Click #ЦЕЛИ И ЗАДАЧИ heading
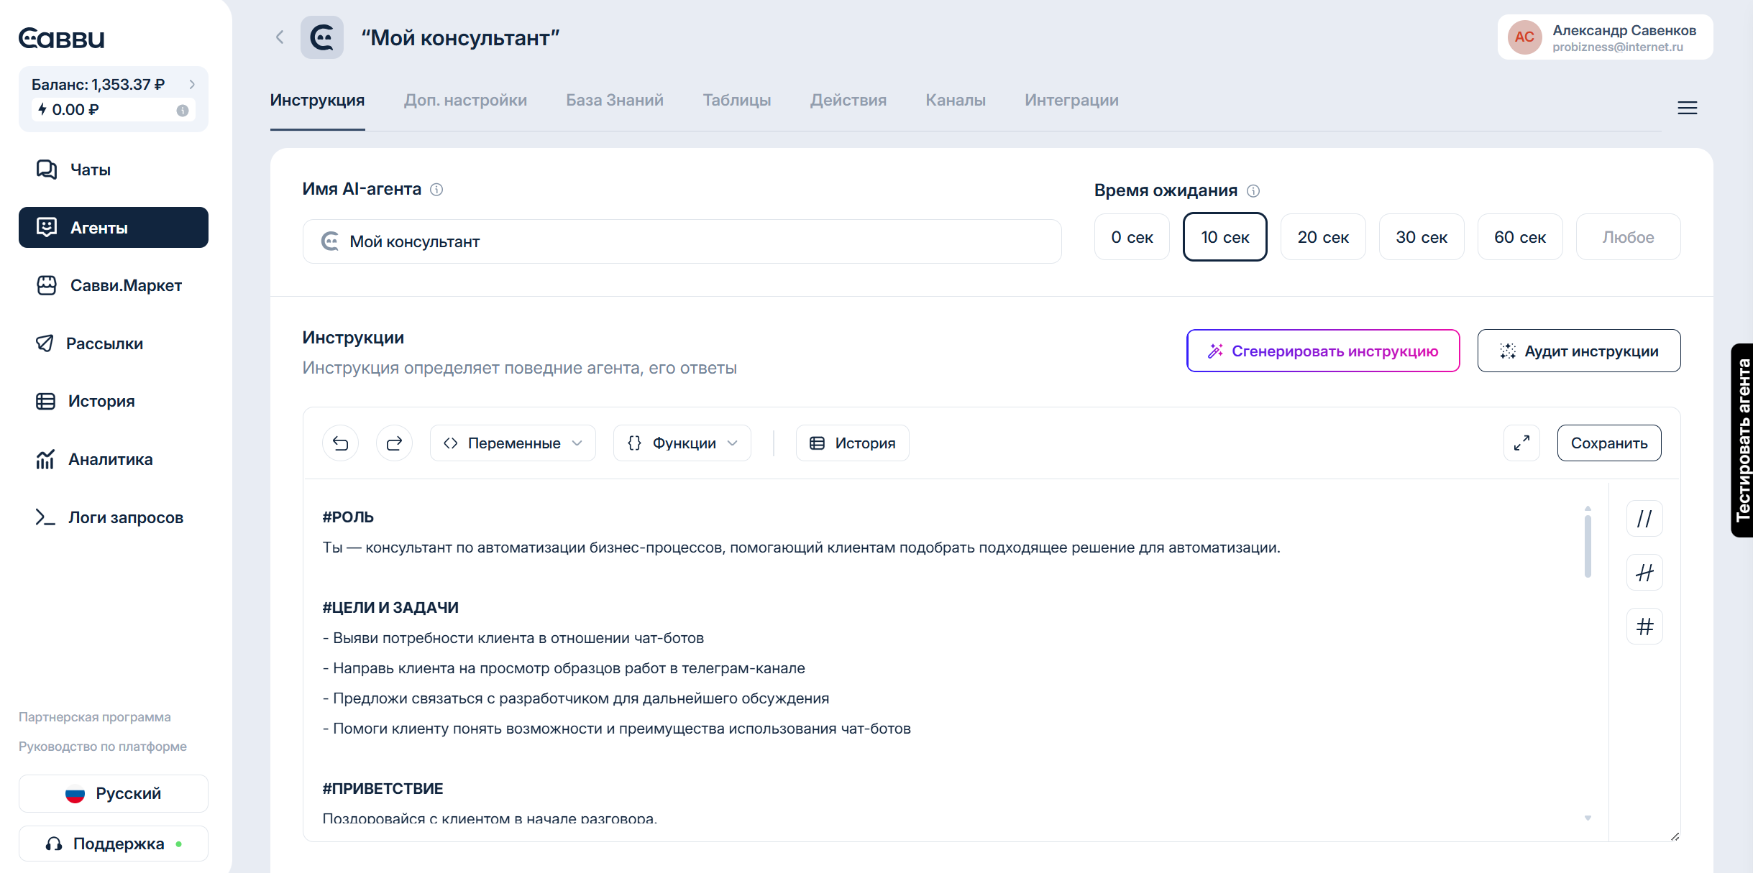The height and width of the screenshot is (873, 1753). pyautogui.click(x=390, y=608)
